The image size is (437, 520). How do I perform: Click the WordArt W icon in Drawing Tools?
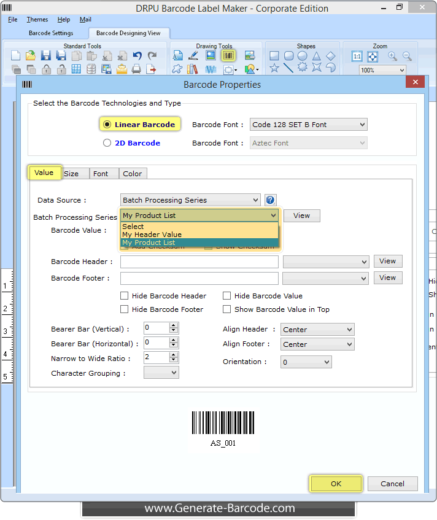point(211,69)
